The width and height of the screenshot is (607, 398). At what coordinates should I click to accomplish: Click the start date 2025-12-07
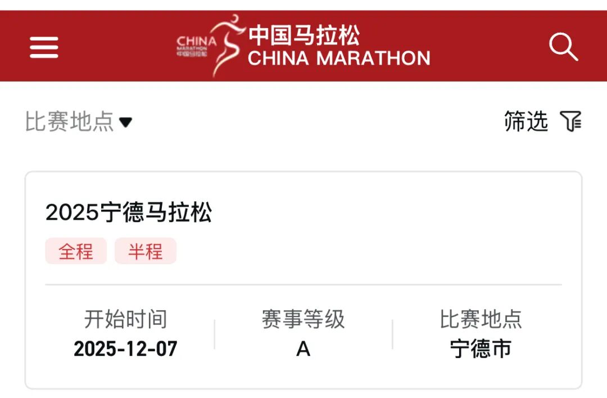click(x=126, y=349)
